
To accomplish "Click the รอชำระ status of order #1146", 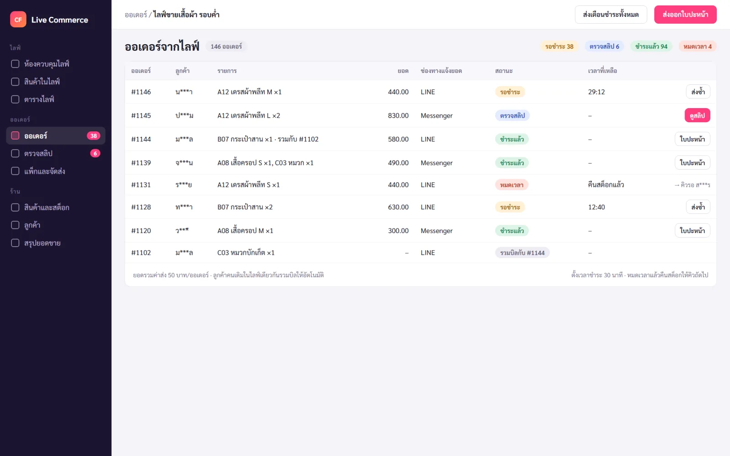I will (510, 92).
